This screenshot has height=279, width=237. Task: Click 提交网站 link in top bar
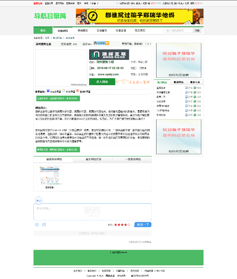60,3
